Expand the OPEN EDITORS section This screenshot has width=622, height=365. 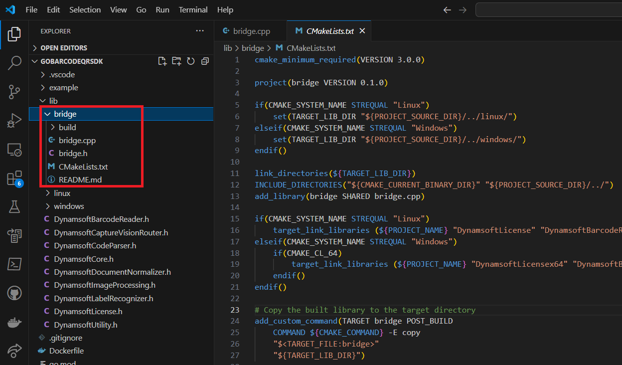63,48
